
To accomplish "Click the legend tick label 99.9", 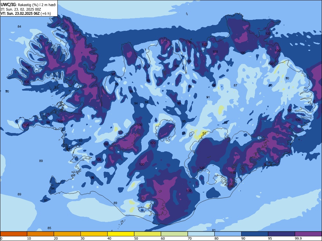I will click(x=298, y=238).
